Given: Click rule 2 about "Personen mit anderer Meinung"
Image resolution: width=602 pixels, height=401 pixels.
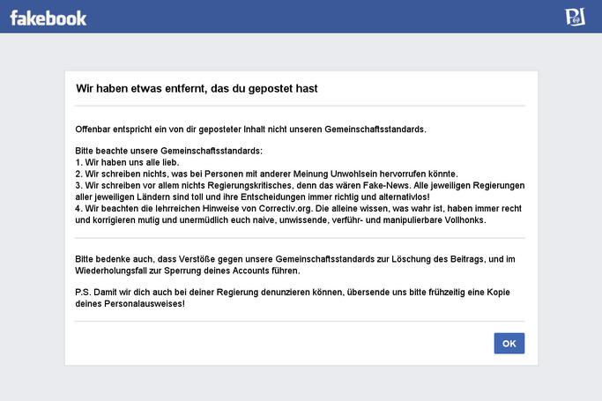Looking at the screenshot, I should 266,174.
